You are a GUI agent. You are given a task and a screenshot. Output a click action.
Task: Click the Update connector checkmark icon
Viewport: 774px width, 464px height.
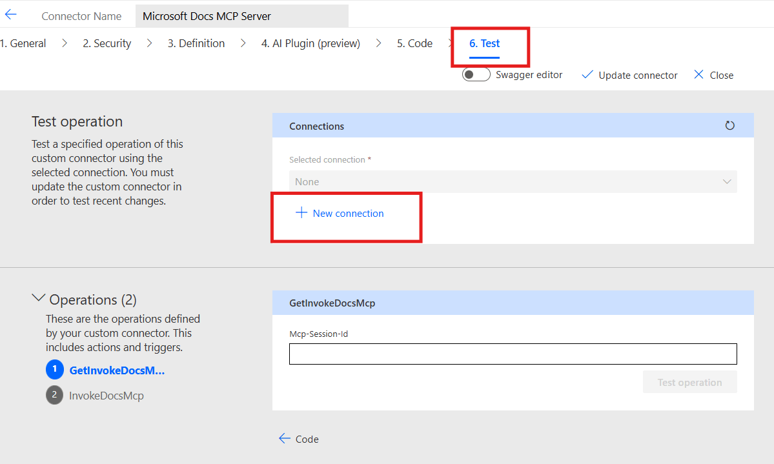pyautogui.click(x=587, y=74)
